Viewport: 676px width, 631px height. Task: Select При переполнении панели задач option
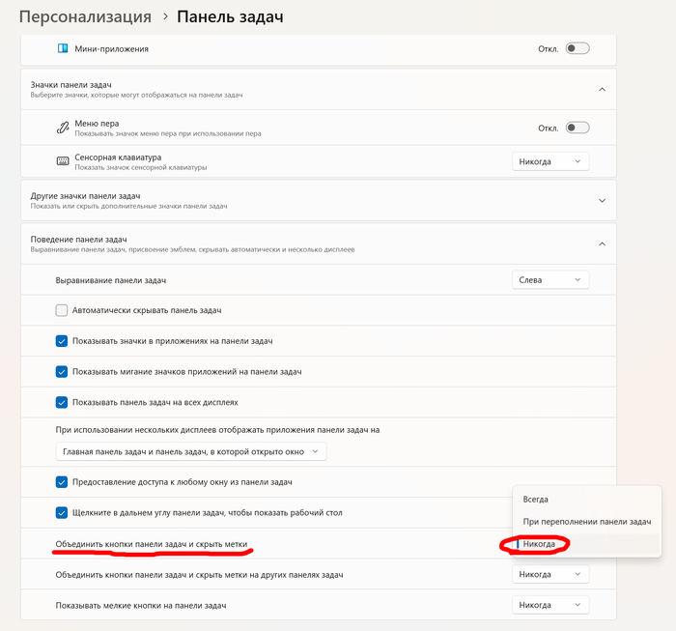coord(587,522)
